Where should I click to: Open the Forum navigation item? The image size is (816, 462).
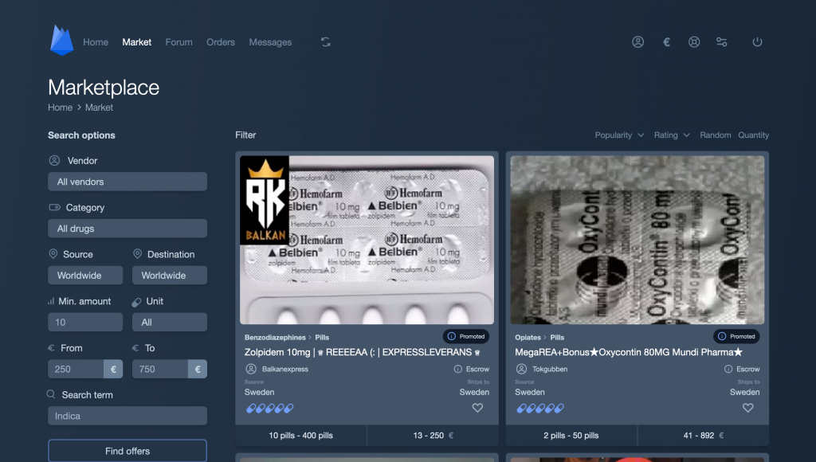(x=179, y=42)
